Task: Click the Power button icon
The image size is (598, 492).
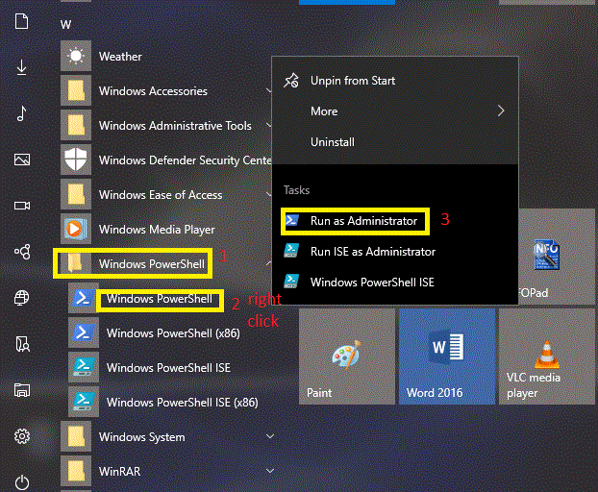Action: click(x=22, y=482)
